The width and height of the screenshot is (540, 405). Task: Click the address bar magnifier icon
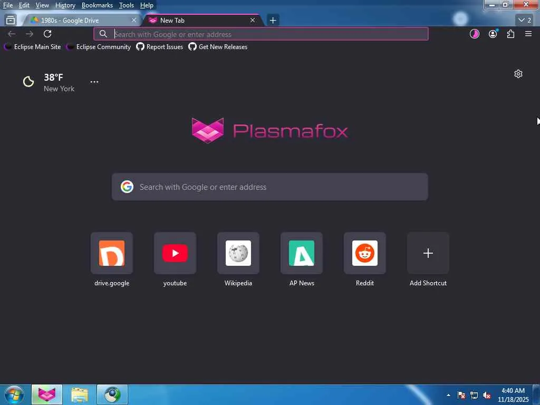103,34
